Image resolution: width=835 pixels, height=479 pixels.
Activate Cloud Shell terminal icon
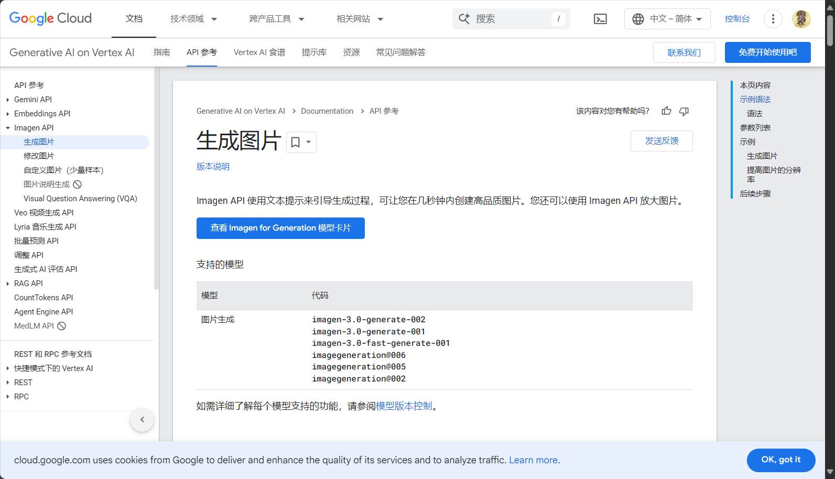click(x=600, y=19)
